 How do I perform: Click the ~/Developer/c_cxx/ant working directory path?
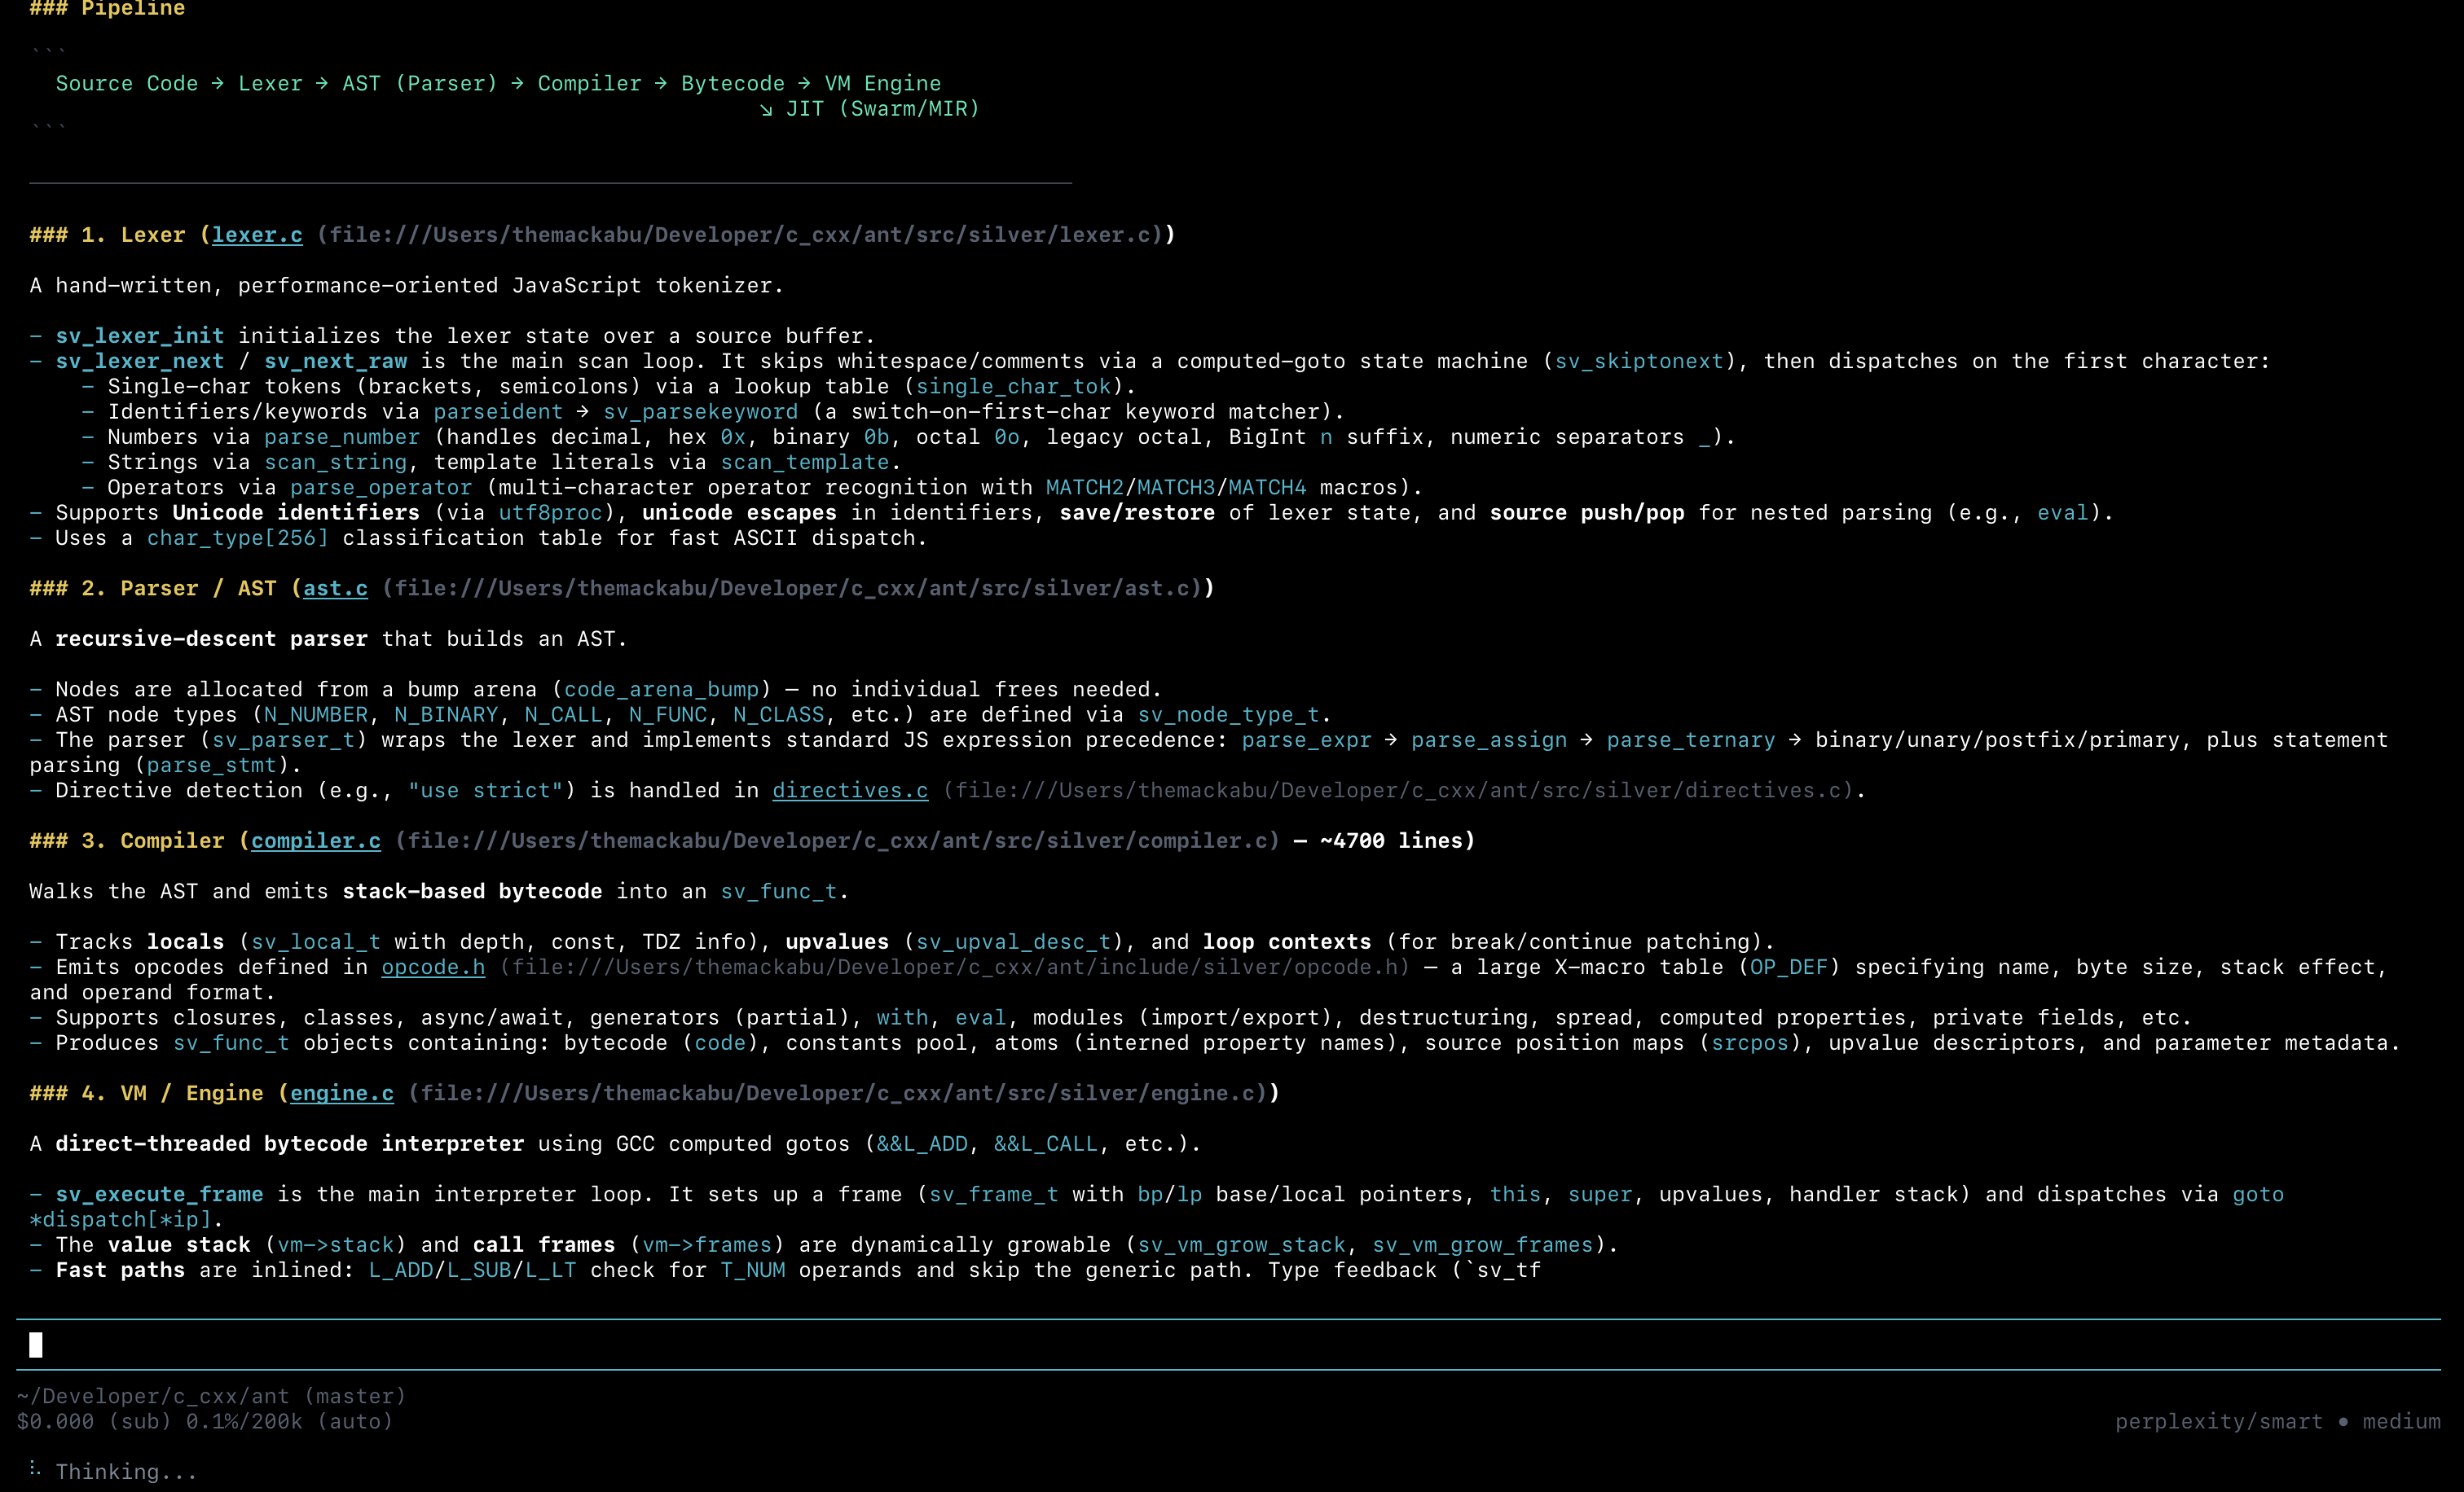tap(152, 1396)
